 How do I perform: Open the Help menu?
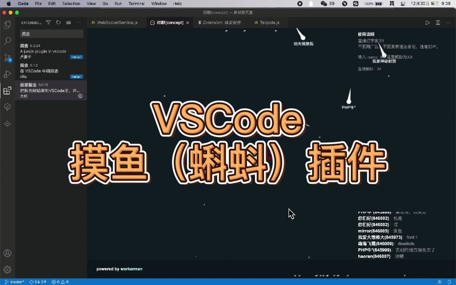pyautogui.click(x=177, y=4)
